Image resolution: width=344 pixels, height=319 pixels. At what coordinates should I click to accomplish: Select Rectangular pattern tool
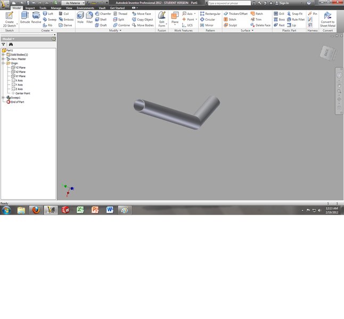click(x=210, y=14)
